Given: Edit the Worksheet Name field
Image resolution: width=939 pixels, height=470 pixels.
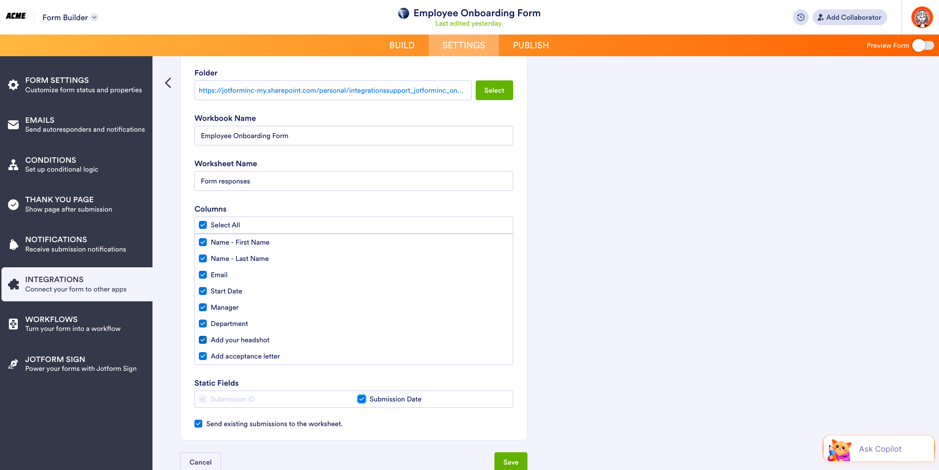Looking at the screenshot, I should coord(353,181).
